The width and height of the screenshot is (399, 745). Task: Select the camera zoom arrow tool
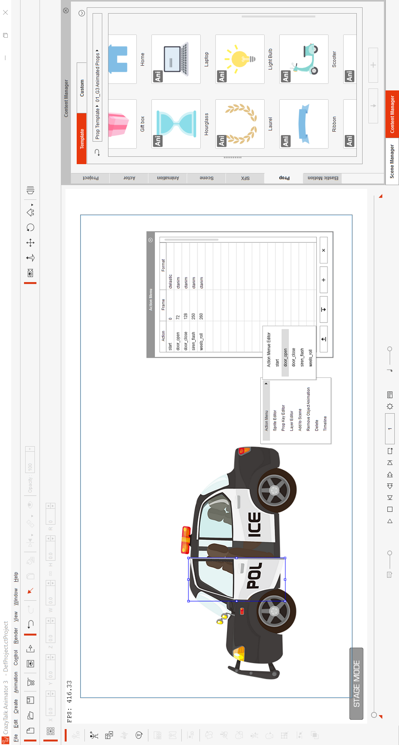pos(31,258)
